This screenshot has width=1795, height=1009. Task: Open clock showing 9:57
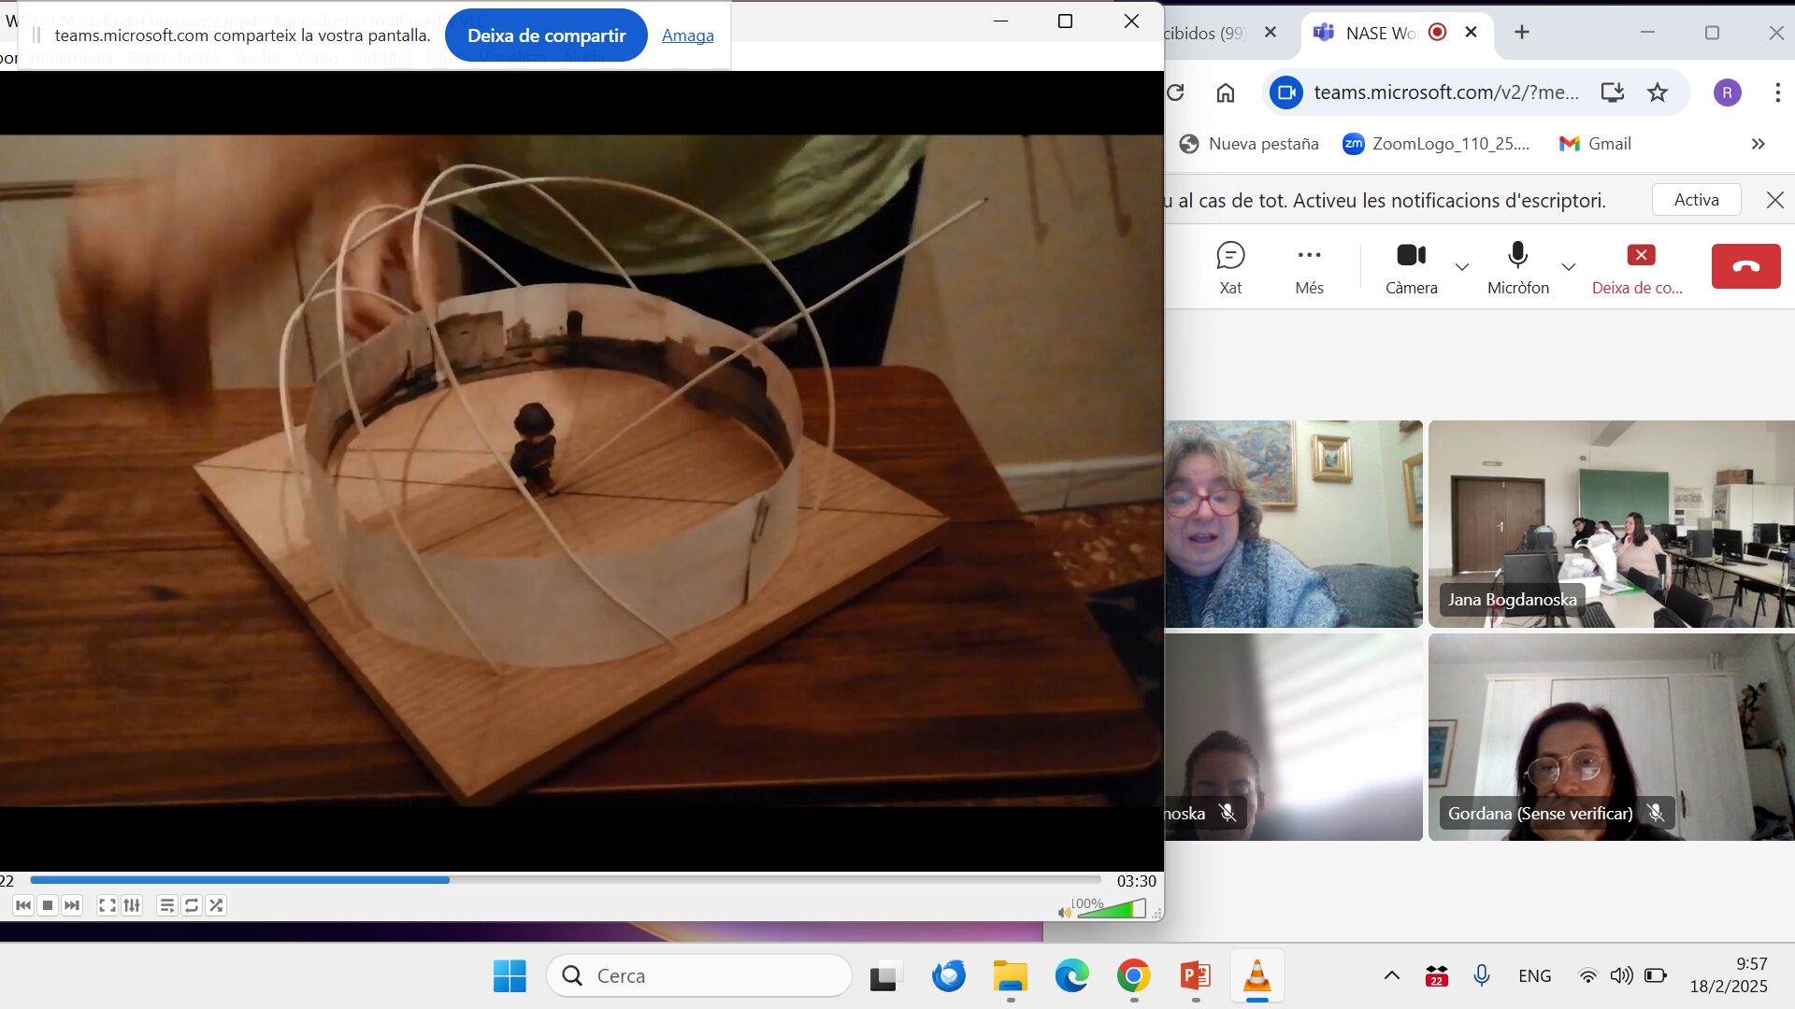[1729, 975]
